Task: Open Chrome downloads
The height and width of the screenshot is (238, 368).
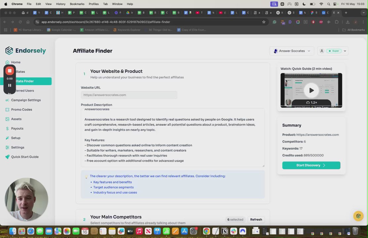Action: tap(348, 22)
